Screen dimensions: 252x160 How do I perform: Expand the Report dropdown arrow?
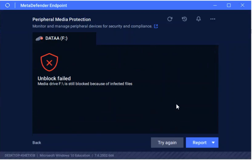213,143
